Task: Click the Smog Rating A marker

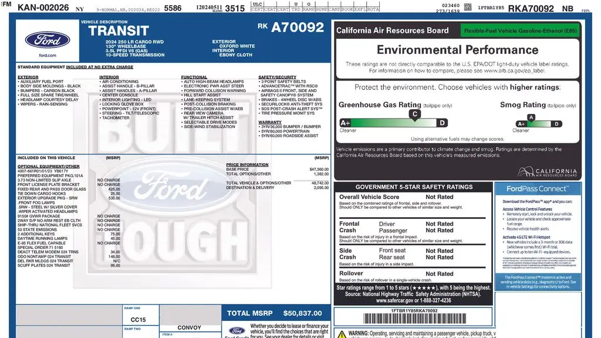Action: click(531, 117)
